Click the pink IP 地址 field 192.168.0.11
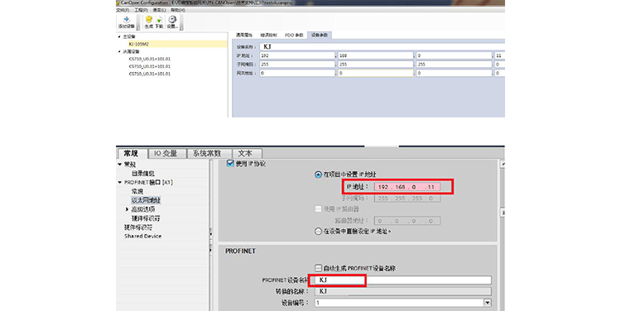 click(407, 186)
